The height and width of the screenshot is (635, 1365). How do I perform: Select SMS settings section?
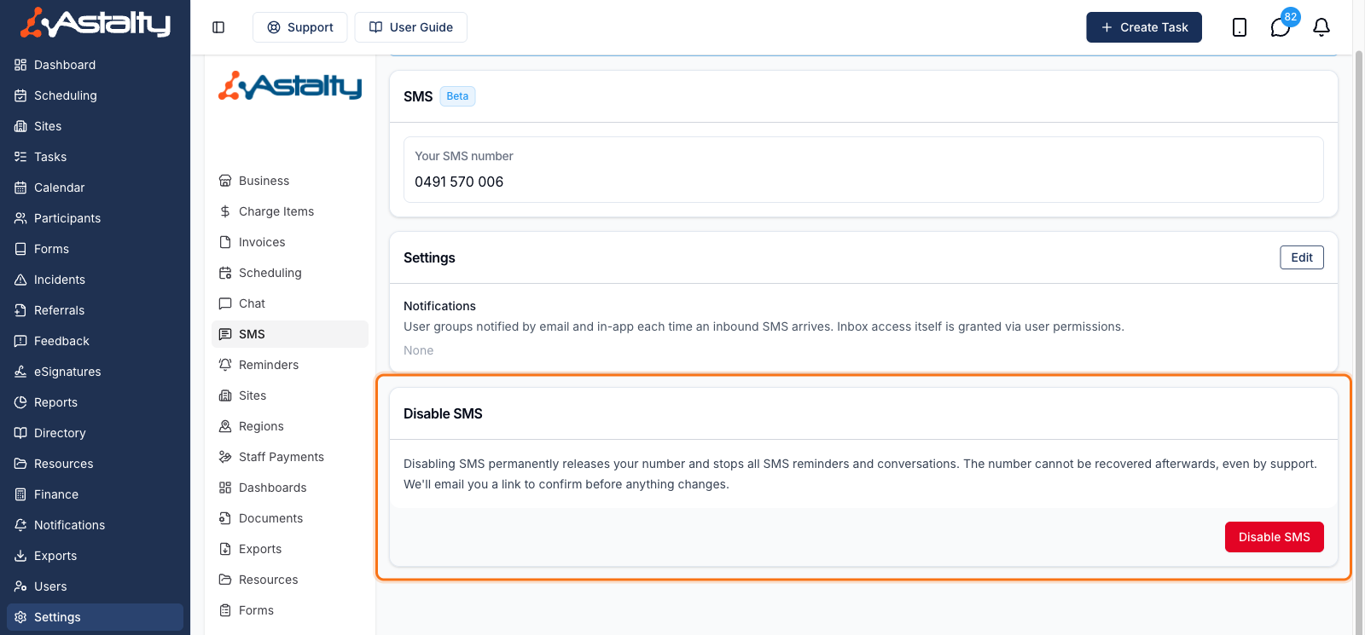(x=290, y=334)
